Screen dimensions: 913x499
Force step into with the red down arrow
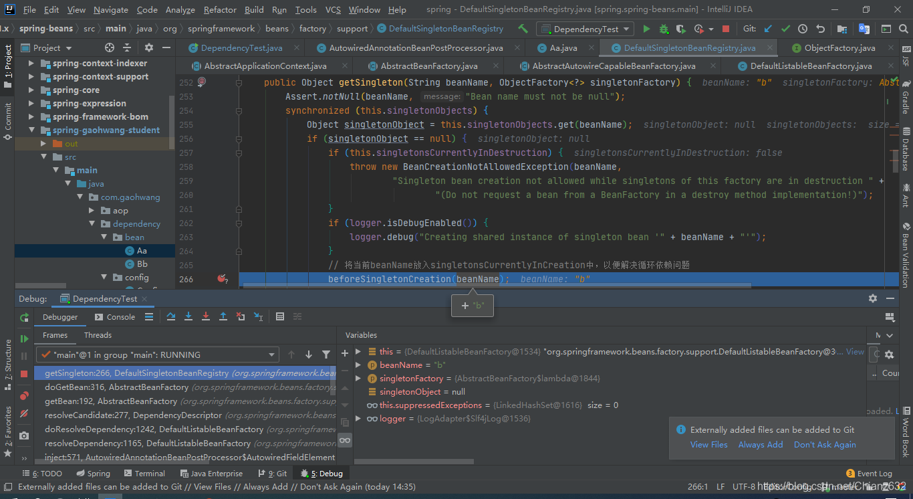click(206, 316)
